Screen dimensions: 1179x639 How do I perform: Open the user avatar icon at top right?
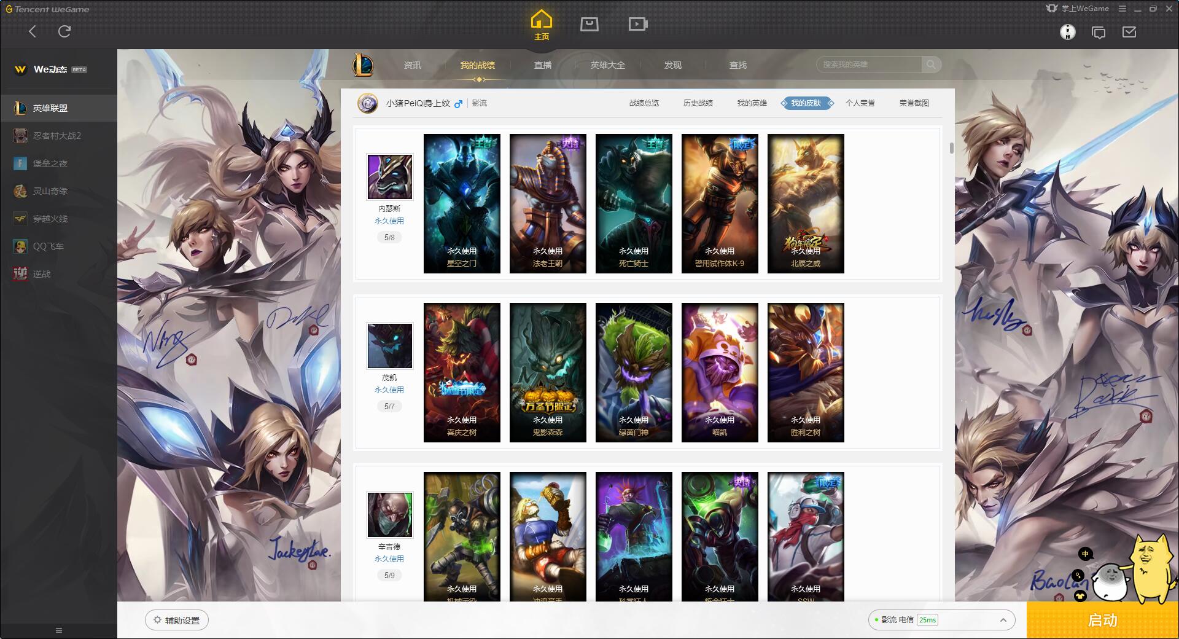[x=1068, y=32]
